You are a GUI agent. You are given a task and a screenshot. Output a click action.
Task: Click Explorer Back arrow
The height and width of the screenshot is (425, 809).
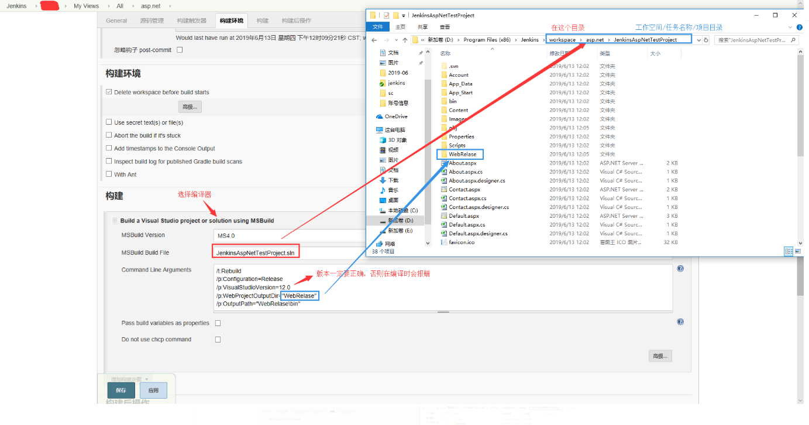pyautogui.click(x=376, y=40)
